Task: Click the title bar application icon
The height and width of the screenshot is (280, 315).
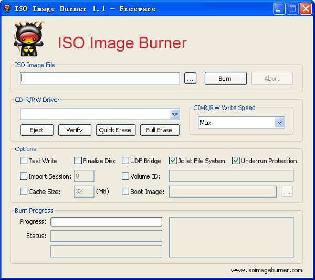Action: (x=7, y=8)
